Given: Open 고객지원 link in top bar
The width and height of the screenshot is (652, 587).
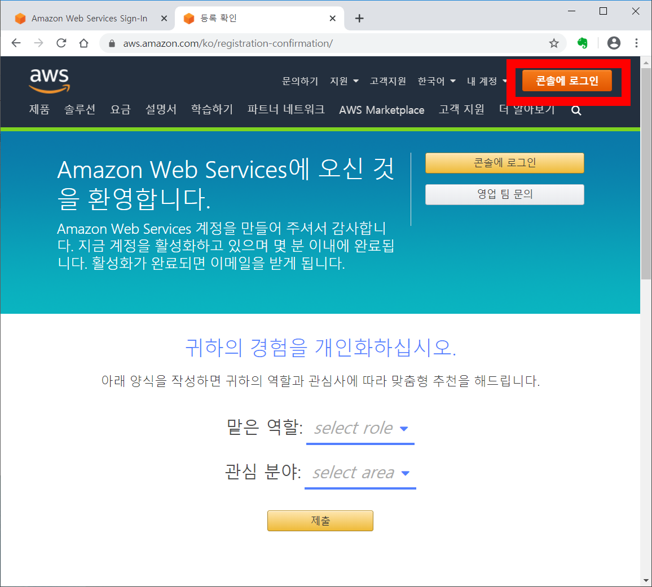Looking at the screenshot, I should pos(387,81).
